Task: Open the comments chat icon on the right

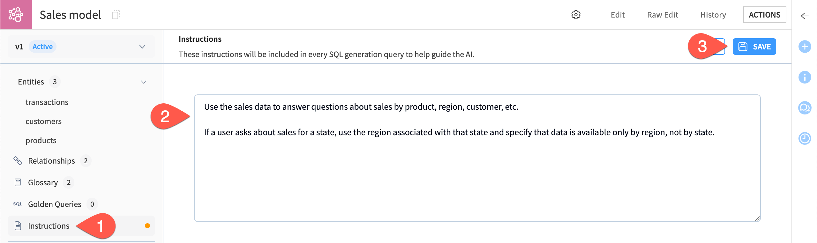Action: pyautogui.click(x=805, y=108)
